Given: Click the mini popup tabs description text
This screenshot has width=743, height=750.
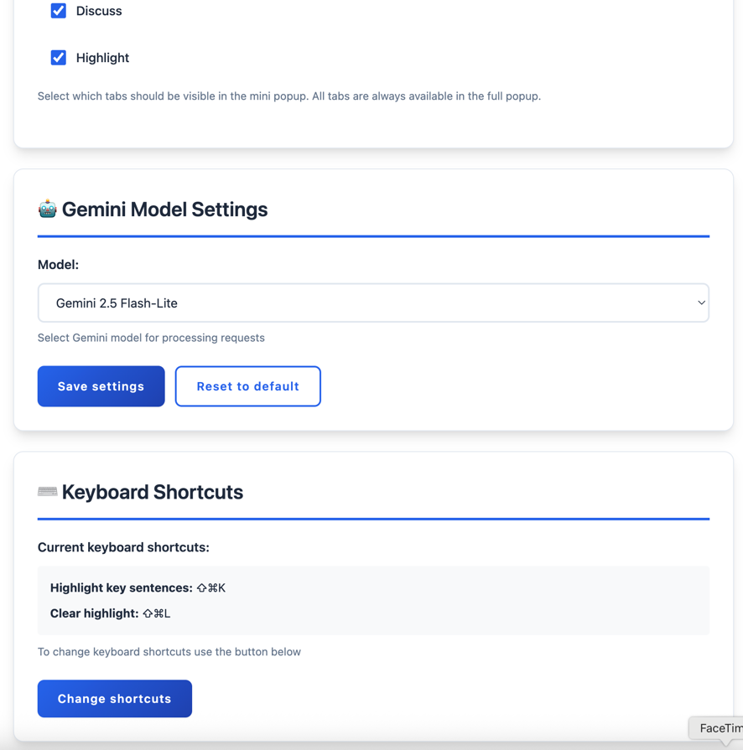Looking at the screenshot, I should [x=289, y=96].
